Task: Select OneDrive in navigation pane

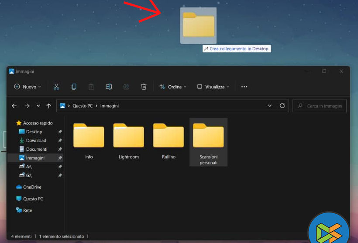Action: pos(32,187)
